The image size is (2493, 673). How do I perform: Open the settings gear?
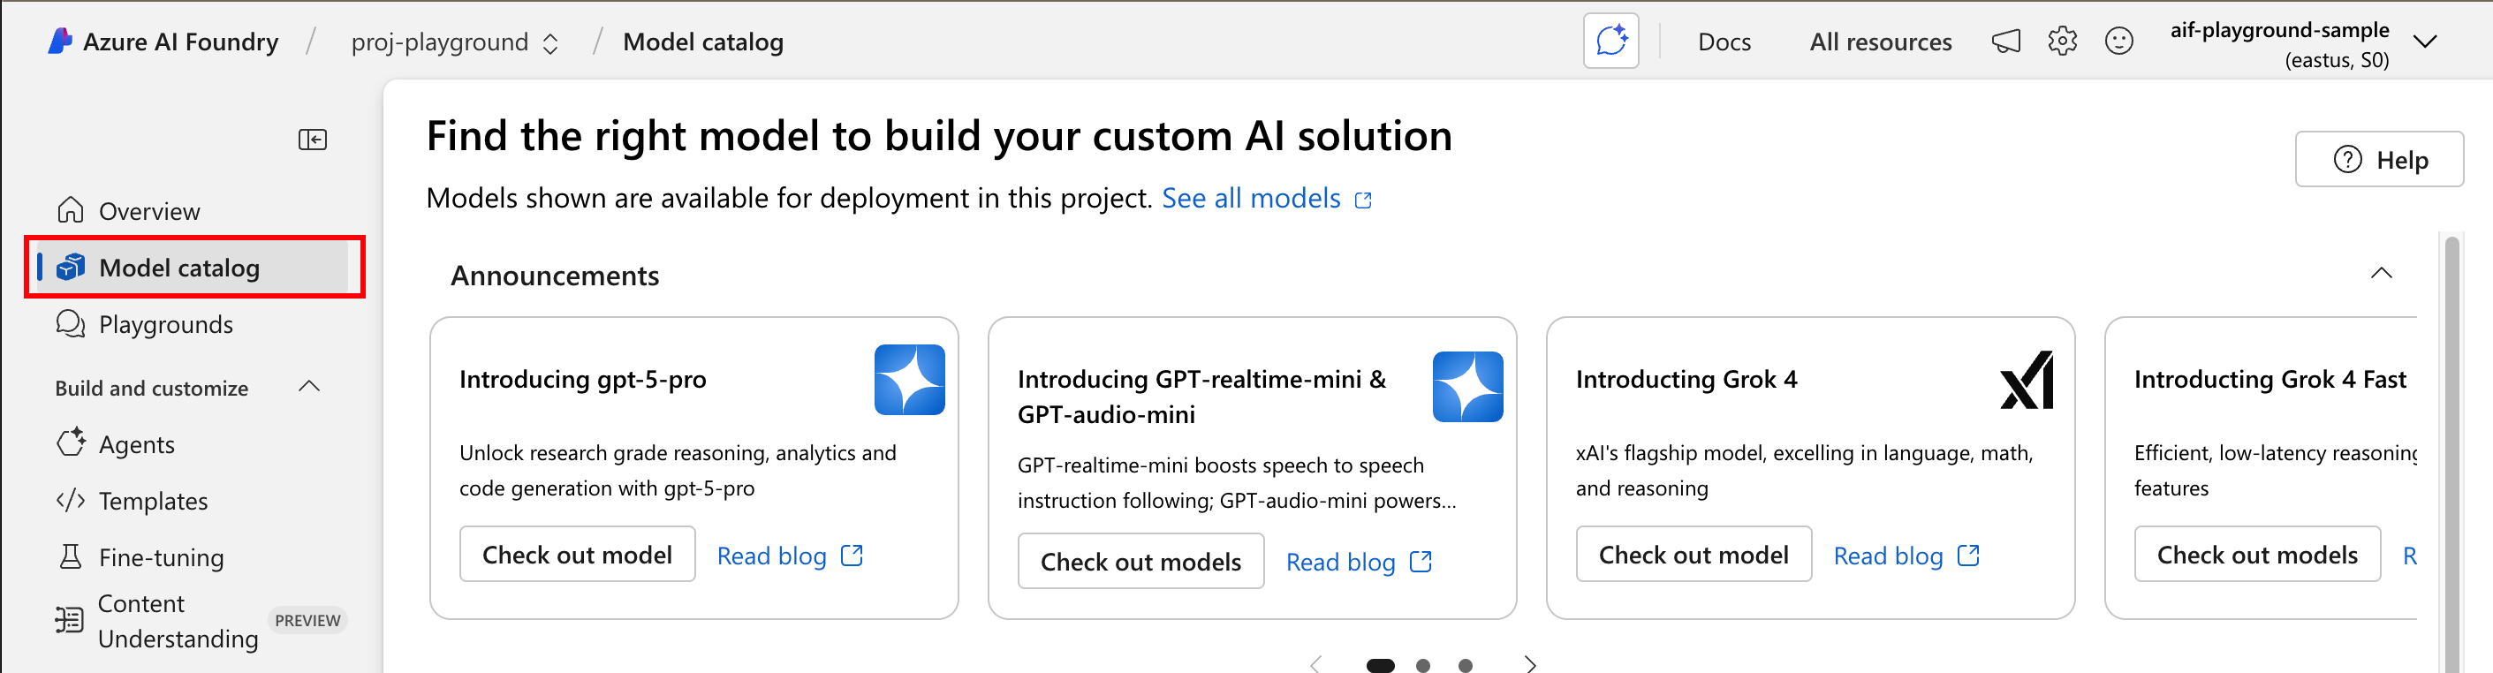(x=2063, y=41)
